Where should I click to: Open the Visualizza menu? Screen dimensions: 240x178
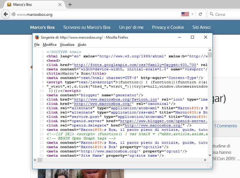pyautogui.click(x=67, y=45)
